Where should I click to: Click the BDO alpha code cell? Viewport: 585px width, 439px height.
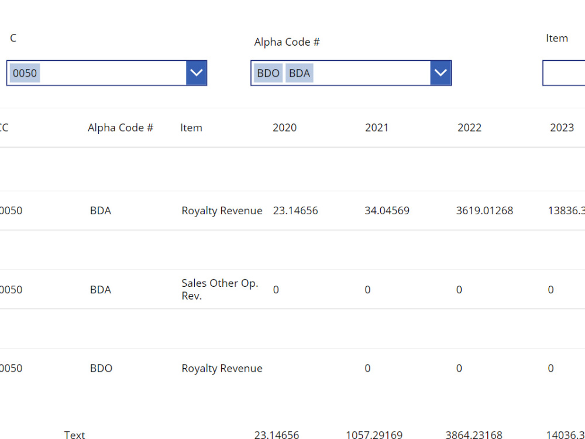[x=101, y=368]
